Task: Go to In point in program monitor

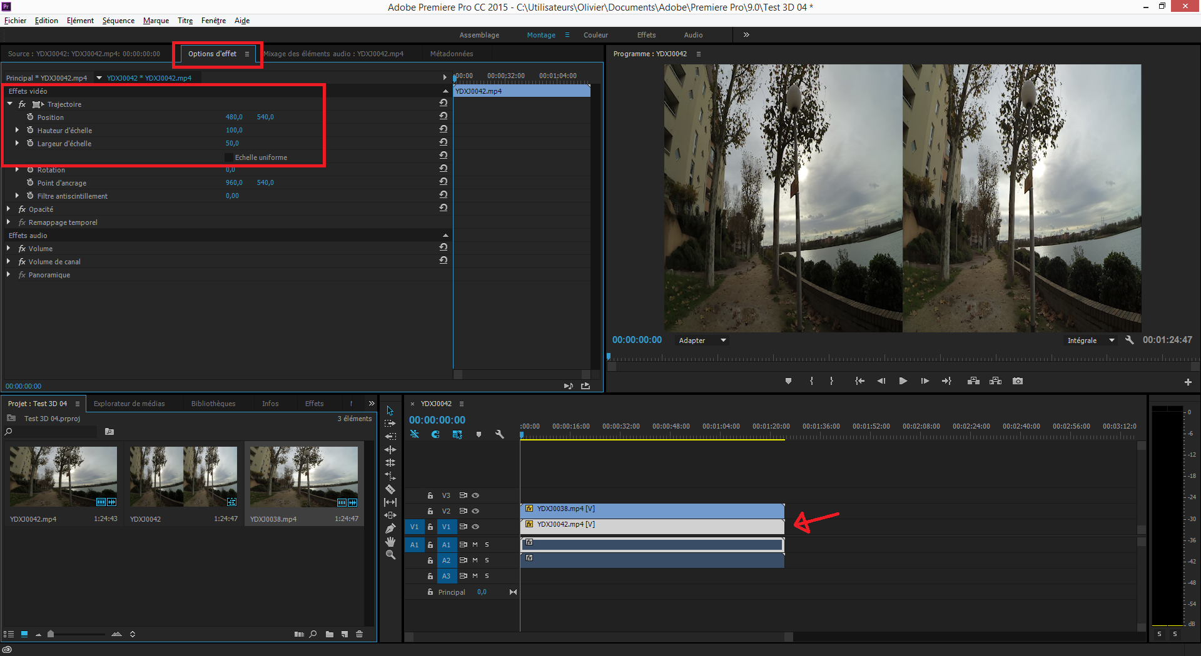Action: tap(860, 381)
